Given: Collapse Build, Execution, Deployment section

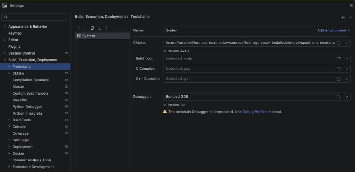Looking at the screenshot, I should [x=5, y=60].
